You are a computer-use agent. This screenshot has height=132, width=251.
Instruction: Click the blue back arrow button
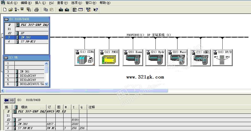(6, 100)
